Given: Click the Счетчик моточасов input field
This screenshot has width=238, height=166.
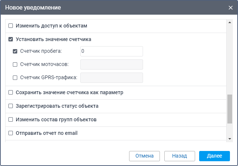Looking at the screenshot, I should (x=111, y=64).
